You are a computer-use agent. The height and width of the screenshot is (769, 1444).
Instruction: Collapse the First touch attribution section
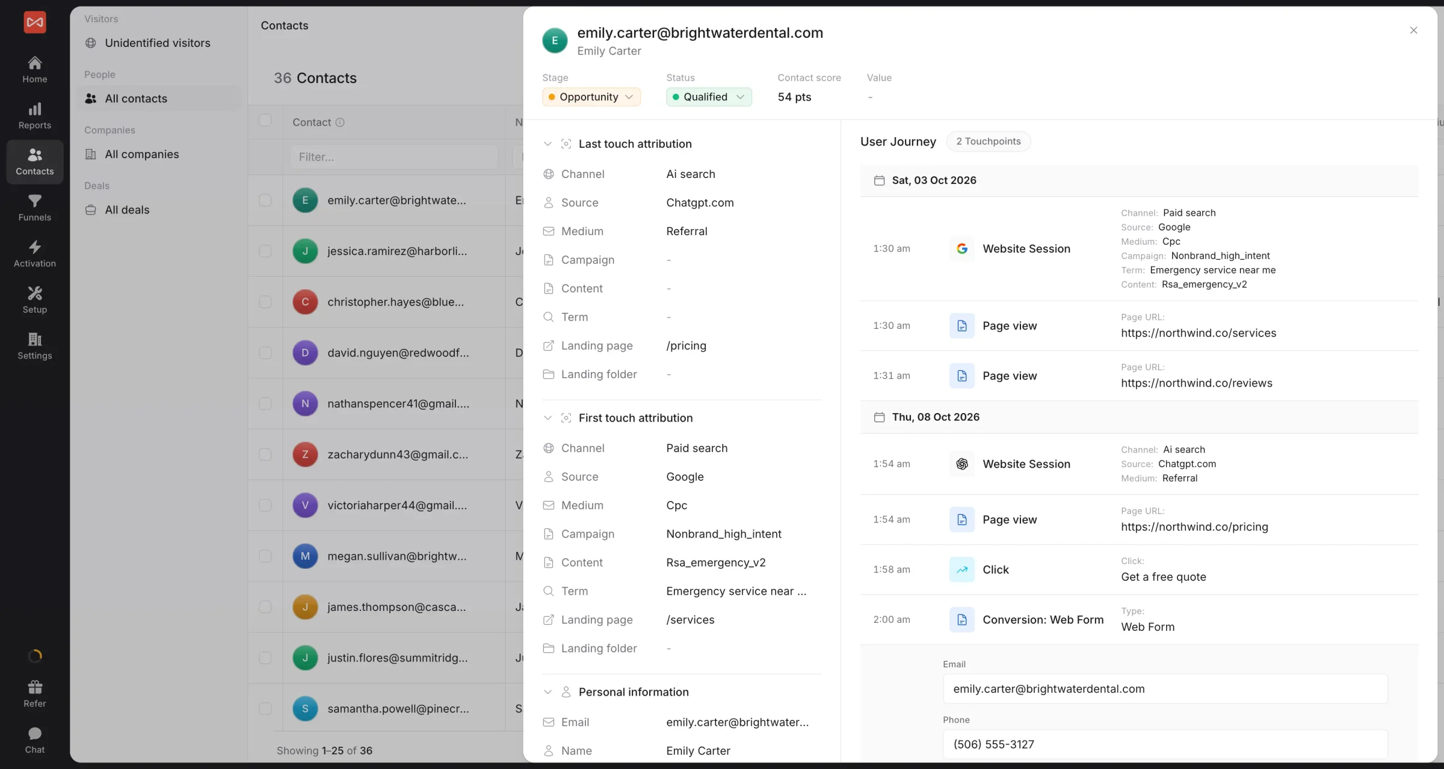[x=548, y=418]
